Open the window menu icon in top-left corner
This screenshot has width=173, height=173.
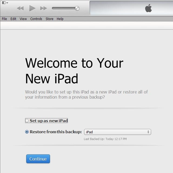(5, 3)
